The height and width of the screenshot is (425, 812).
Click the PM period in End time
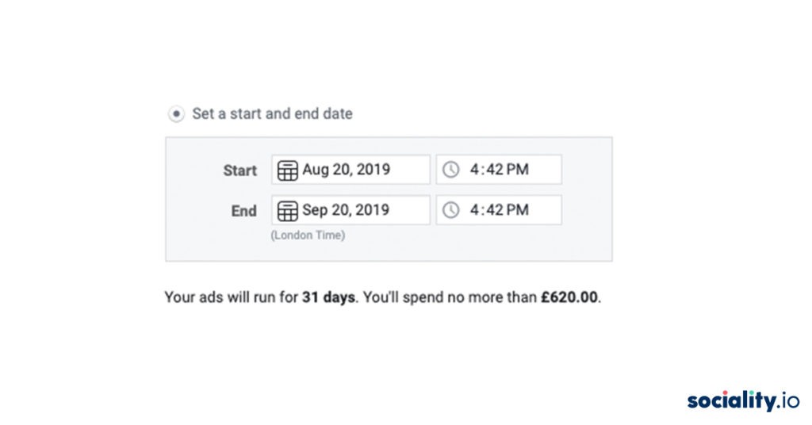518,209
